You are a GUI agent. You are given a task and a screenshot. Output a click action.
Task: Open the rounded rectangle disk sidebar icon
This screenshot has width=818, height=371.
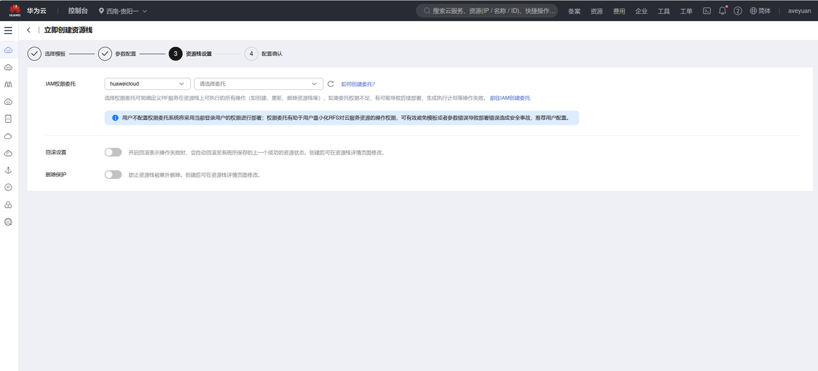(x=8, y=119)
